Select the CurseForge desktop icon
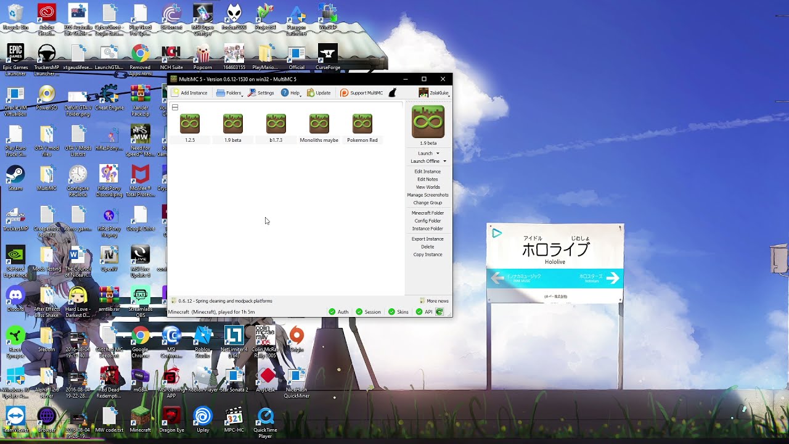The height and width of the screenshot is (444, 789). (x=328, y=57)
